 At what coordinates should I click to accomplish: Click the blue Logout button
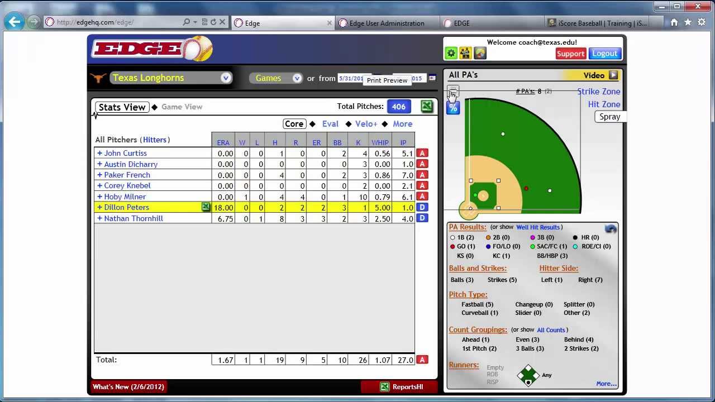click(x=605, y=54)
